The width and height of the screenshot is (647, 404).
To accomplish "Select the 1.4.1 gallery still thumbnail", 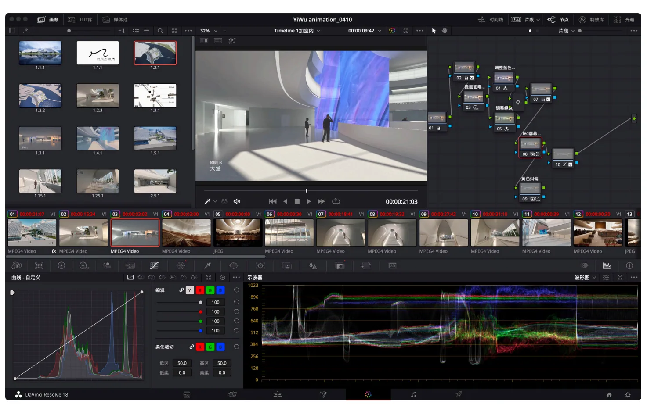I will (x=98, y=139).
